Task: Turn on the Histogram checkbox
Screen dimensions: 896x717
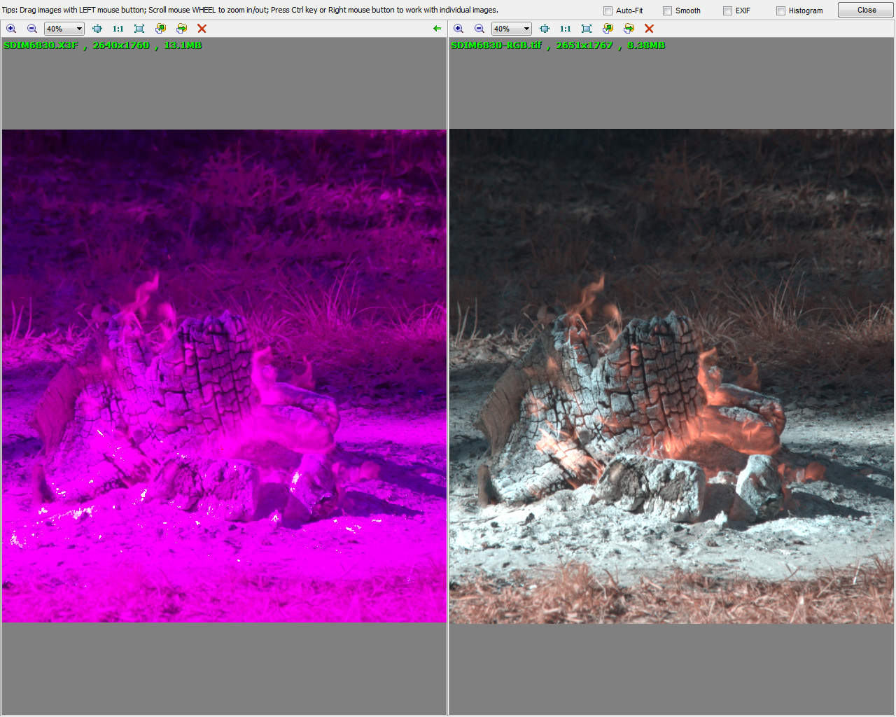Action: [781, 11]
